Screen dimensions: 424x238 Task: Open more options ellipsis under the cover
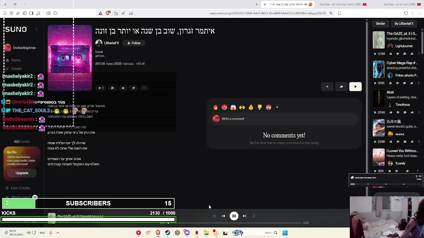[x=144, y=88]
